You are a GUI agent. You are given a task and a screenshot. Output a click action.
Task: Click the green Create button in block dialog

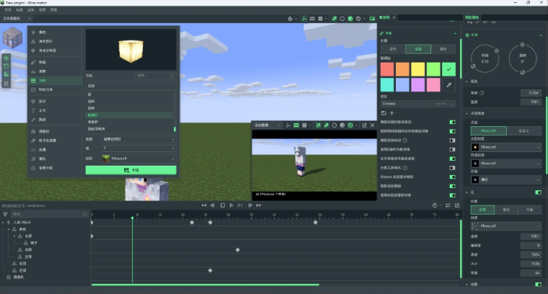coord(131,170)
